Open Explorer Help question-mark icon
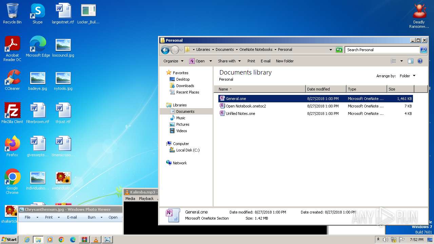Image resolution: width=434 pixels, height=244 pixels. (x=420, y=61)
